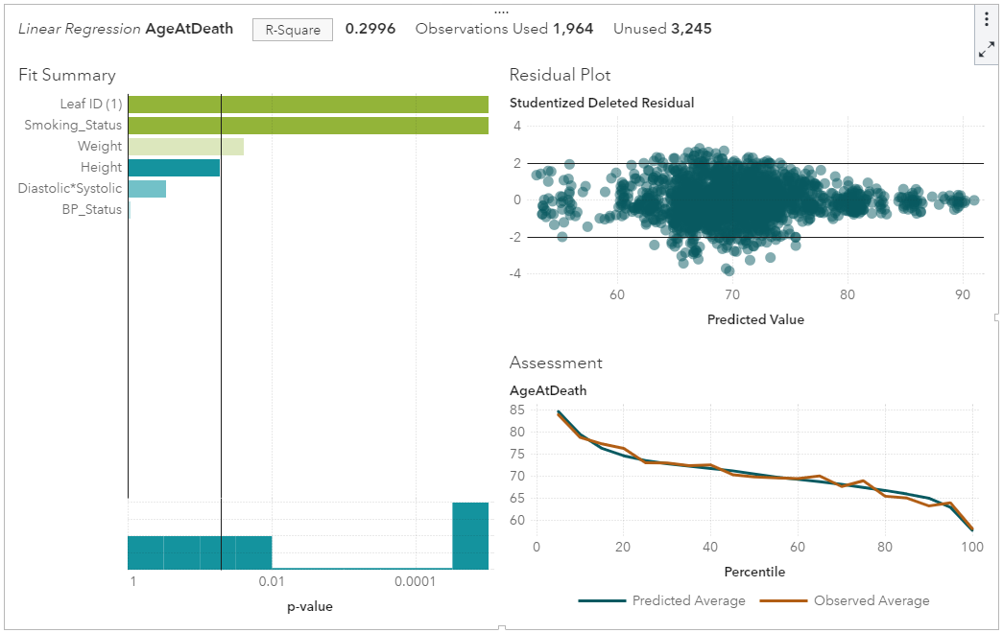The width and height of the screenshot is (1003, 633).
Task: Click the R-Square fit statistic button
Action: 293,30
